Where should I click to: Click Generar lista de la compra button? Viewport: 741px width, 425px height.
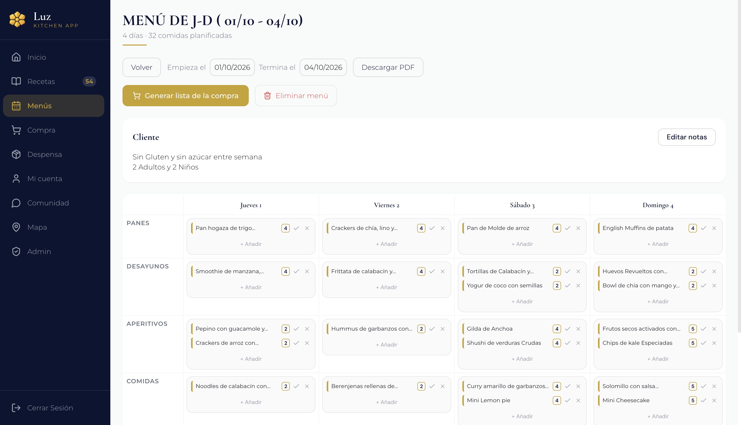point(186,96)
